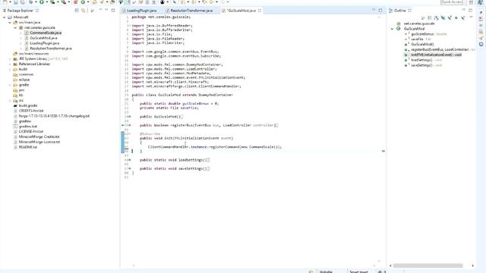
Task: Select GuiScaleMod.java in Package Explorer
Action: click(43, 38)
